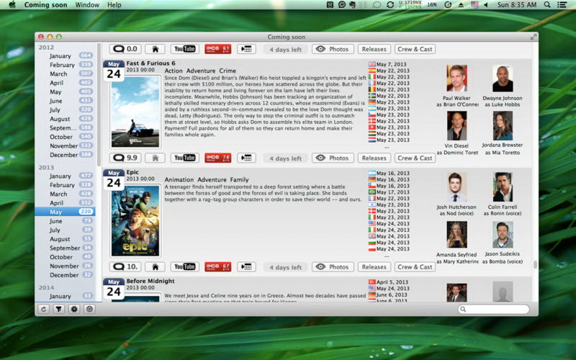576x360 pixels.
Task: Open IMDB 7.6 rating badge for Fast & Furious 6
Action: coord(217,158)
